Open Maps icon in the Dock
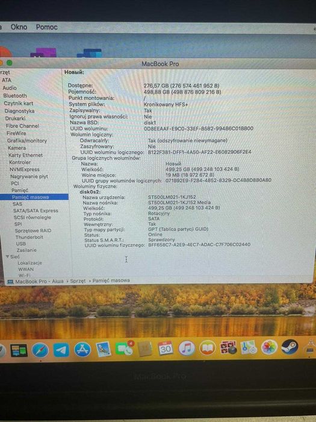Image resolution: width=316 pixels, height=422 pixels. 249,347
